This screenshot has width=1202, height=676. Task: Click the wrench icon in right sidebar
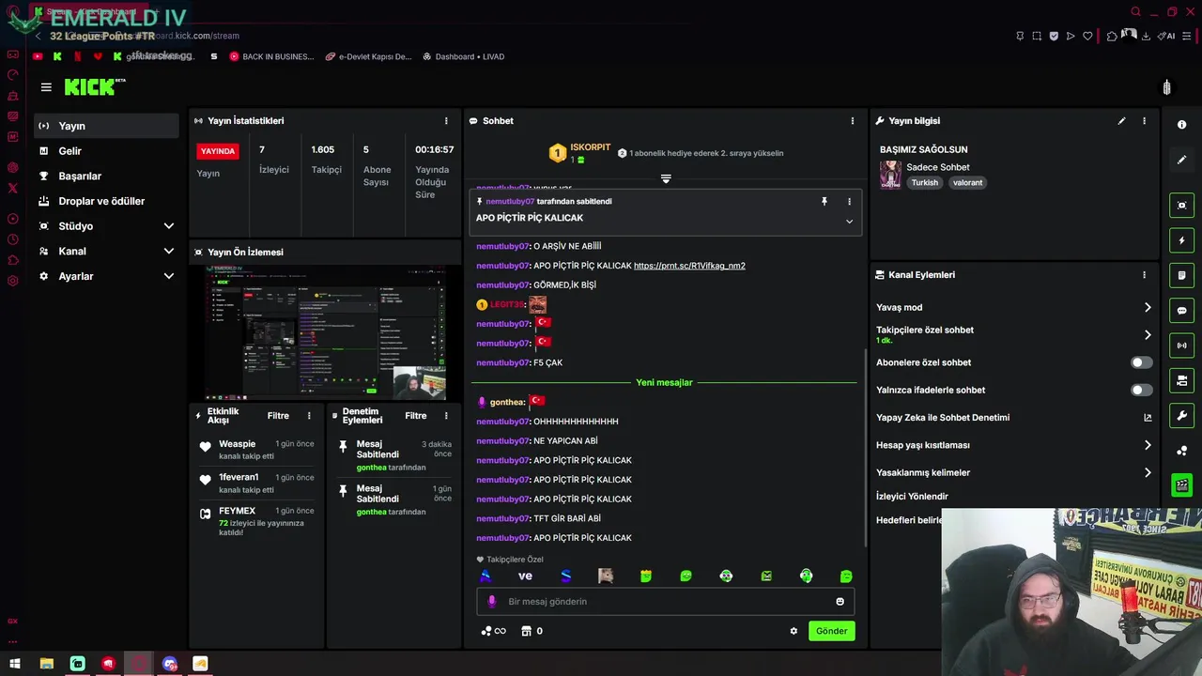tap(1181, 416)
